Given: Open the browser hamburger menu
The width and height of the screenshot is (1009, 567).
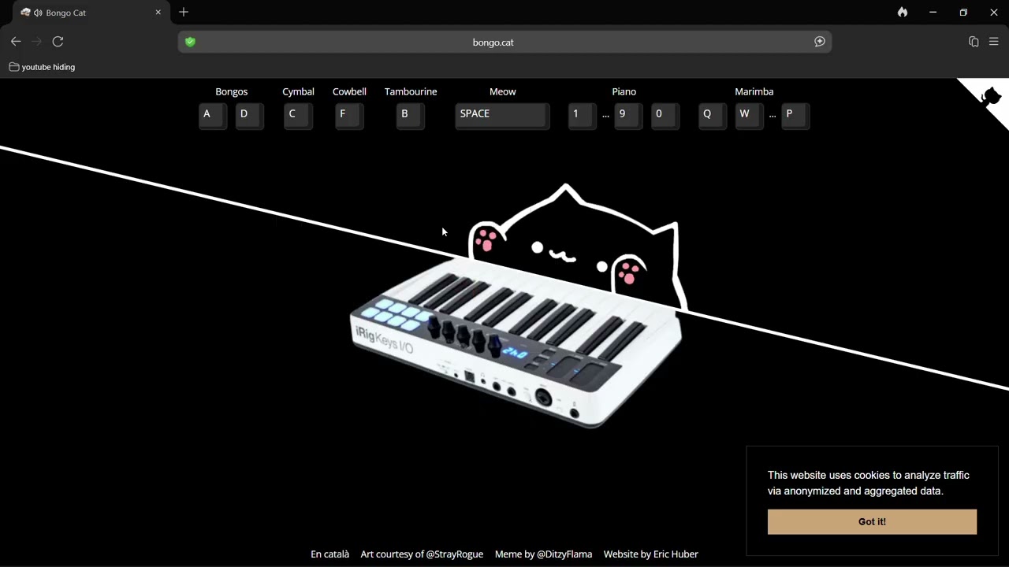Looking at the screenshot, I should pos(993,42).
